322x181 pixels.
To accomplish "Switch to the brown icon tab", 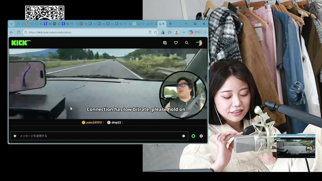I will (x=28, y=24).
